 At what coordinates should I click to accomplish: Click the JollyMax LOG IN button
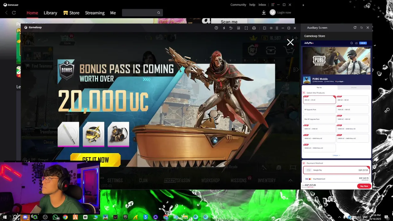[363, 43]
